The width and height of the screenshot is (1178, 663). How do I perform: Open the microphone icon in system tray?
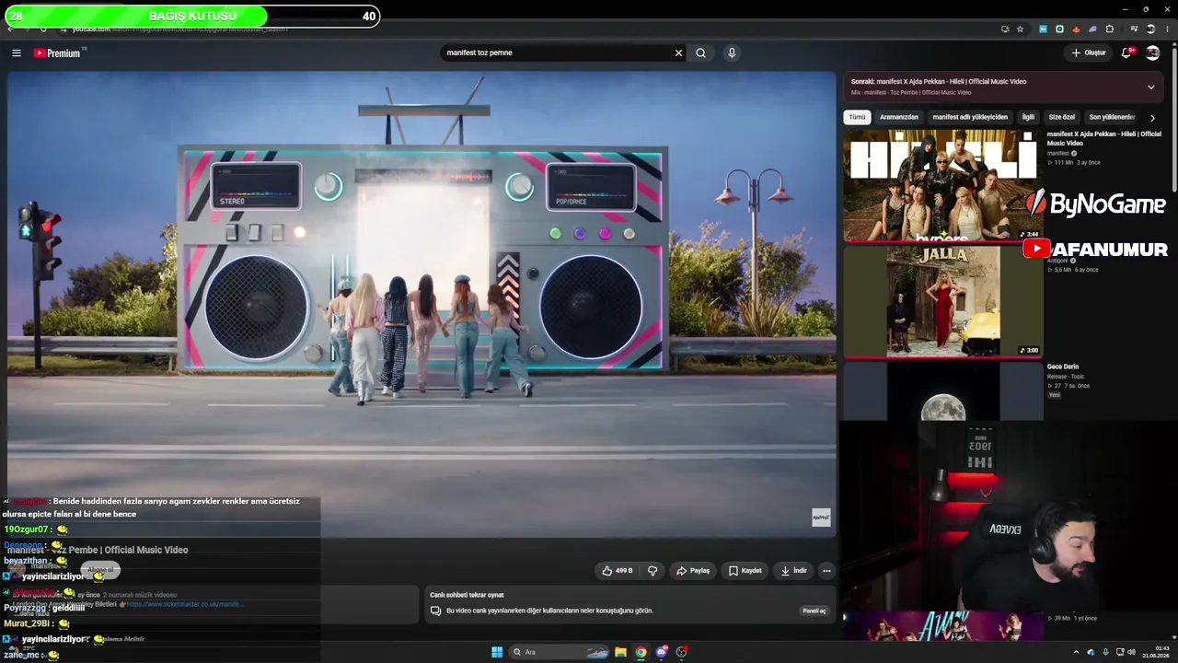click(1106, 652)
